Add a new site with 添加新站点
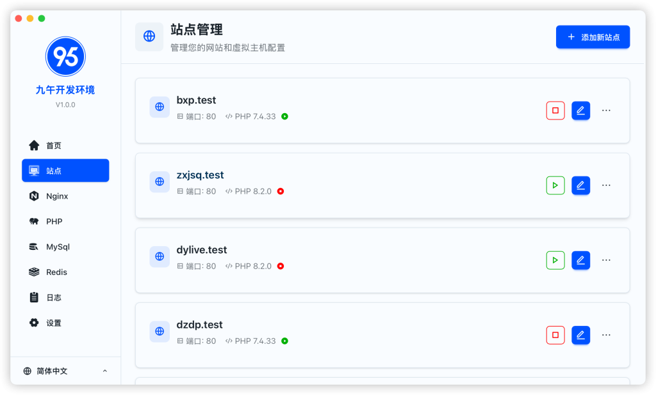This screenshot has height=395, width=656. (x=593, y=37)
